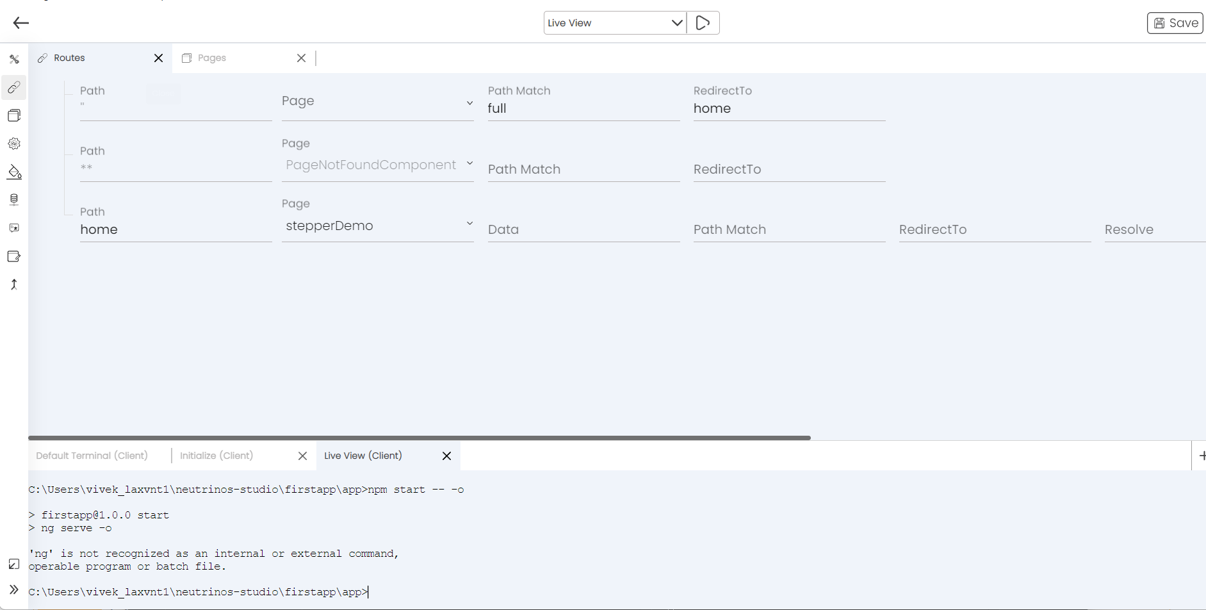Open the stepperDemo Page dropdown
1206x610 pixels.
coord(378,226)
